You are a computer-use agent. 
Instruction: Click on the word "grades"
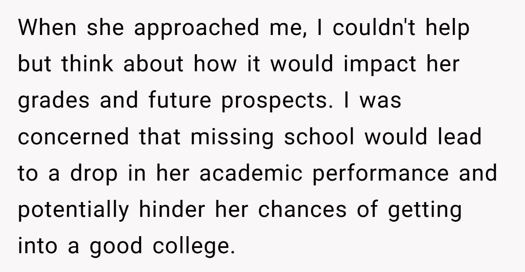55,101
